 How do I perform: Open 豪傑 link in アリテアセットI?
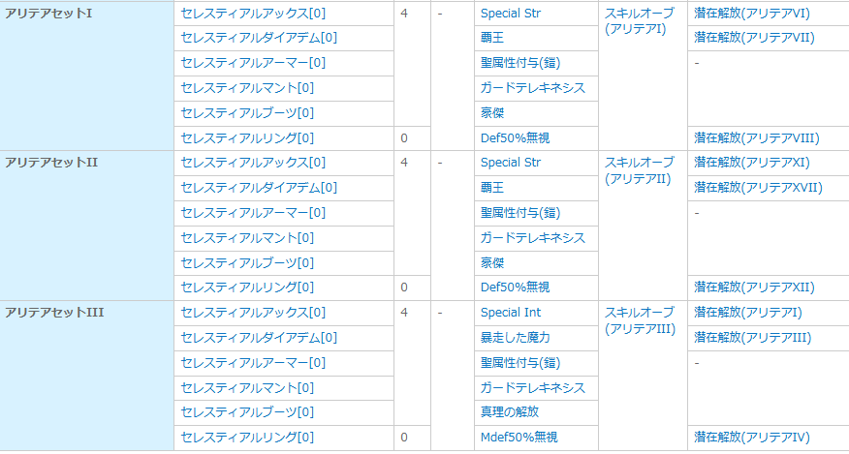(492, 112)
